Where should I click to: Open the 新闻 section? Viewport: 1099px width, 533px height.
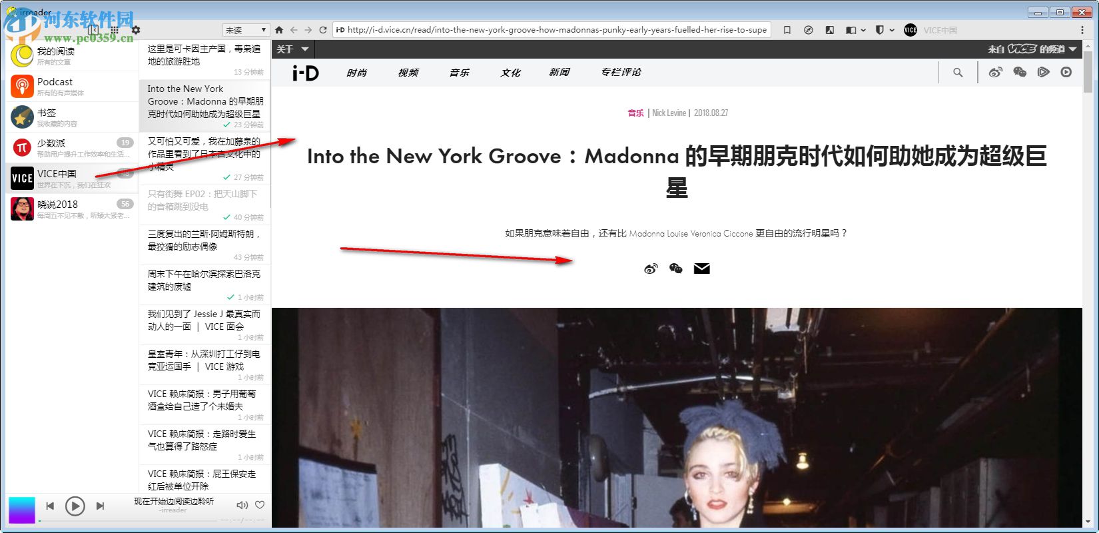[559, 73]
